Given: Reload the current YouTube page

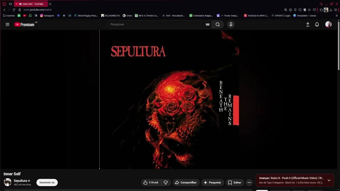Looking at the screenshot, I should [14, 10].
